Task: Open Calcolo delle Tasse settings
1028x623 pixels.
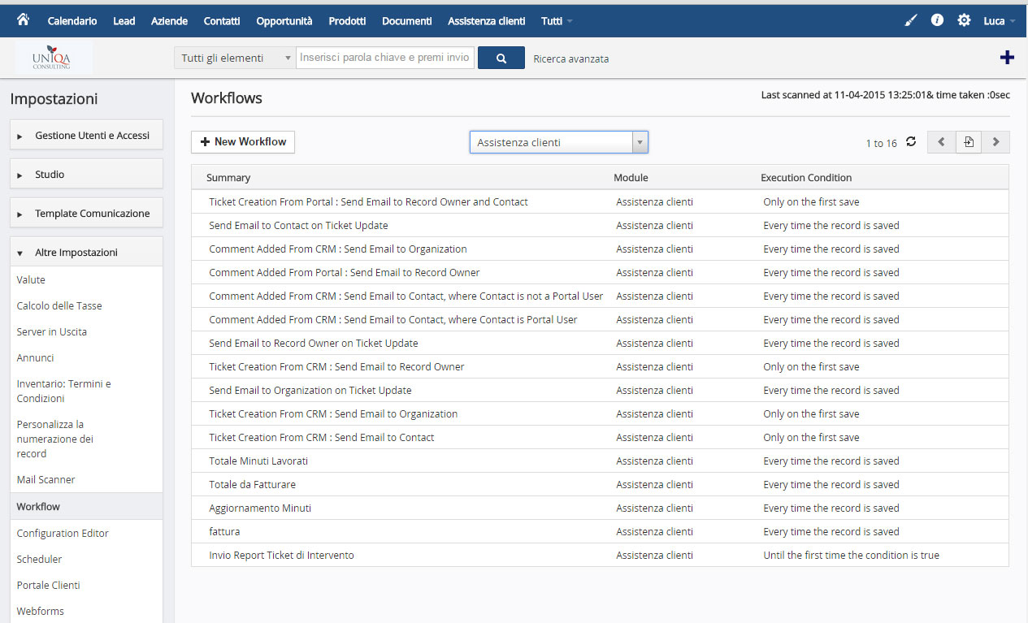Action: [59, 306]
